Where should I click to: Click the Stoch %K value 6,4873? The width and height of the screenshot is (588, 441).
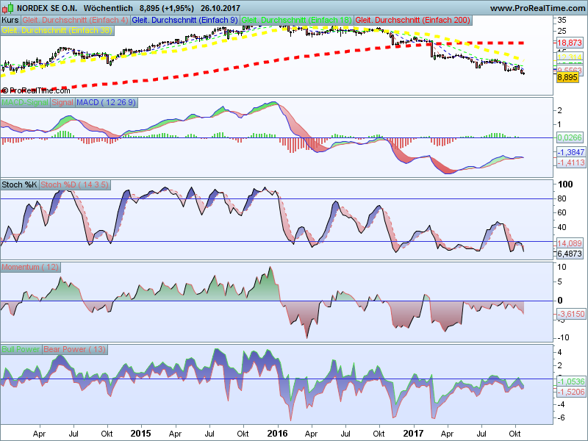[569, 254]
